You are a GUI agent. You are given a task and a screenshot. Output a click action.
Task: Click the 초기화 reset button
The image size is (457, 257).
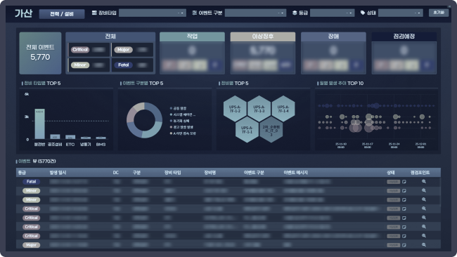point(439,13)
